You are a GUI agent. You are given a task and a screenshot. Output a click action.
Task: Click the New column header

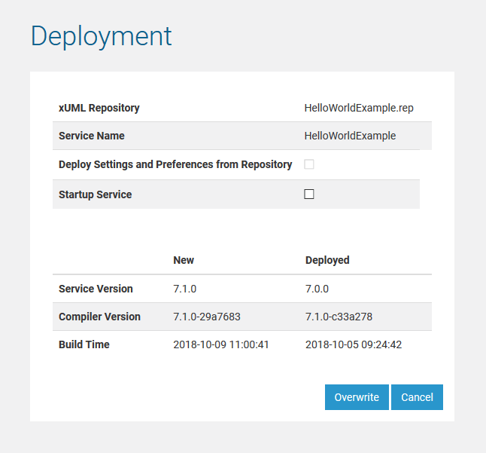184,260
